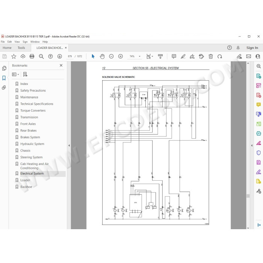Select the Hand pan tool
263x263 pixels.
coord(102,56)
